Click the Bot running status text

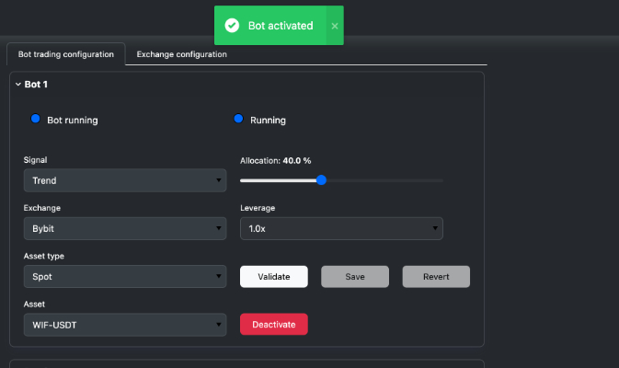point(73,121)
